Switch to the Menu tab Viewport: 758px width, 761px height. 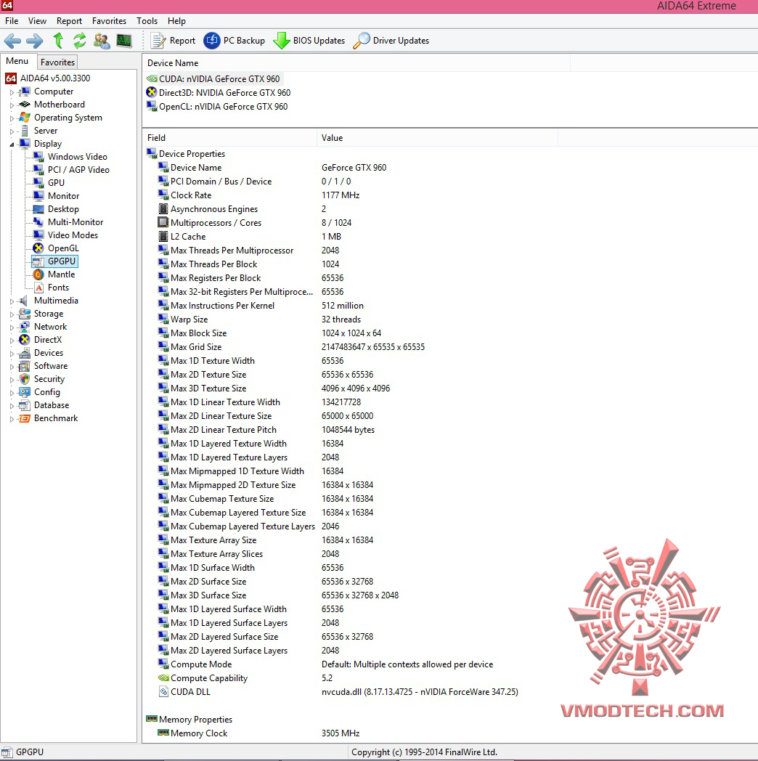17,61
